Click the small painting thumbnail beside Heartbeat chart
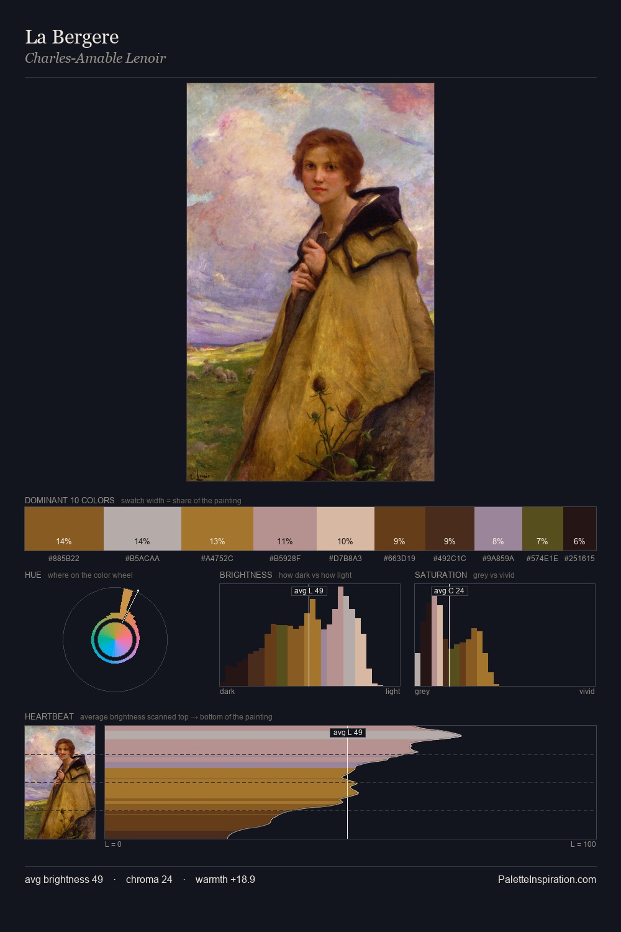 pyautogui.click(x=60, y=782)
